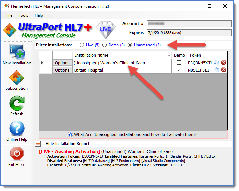The image size is (239, 191).
Task: Click the red Exit HL7+ power icon
Action: pos(17,153)
